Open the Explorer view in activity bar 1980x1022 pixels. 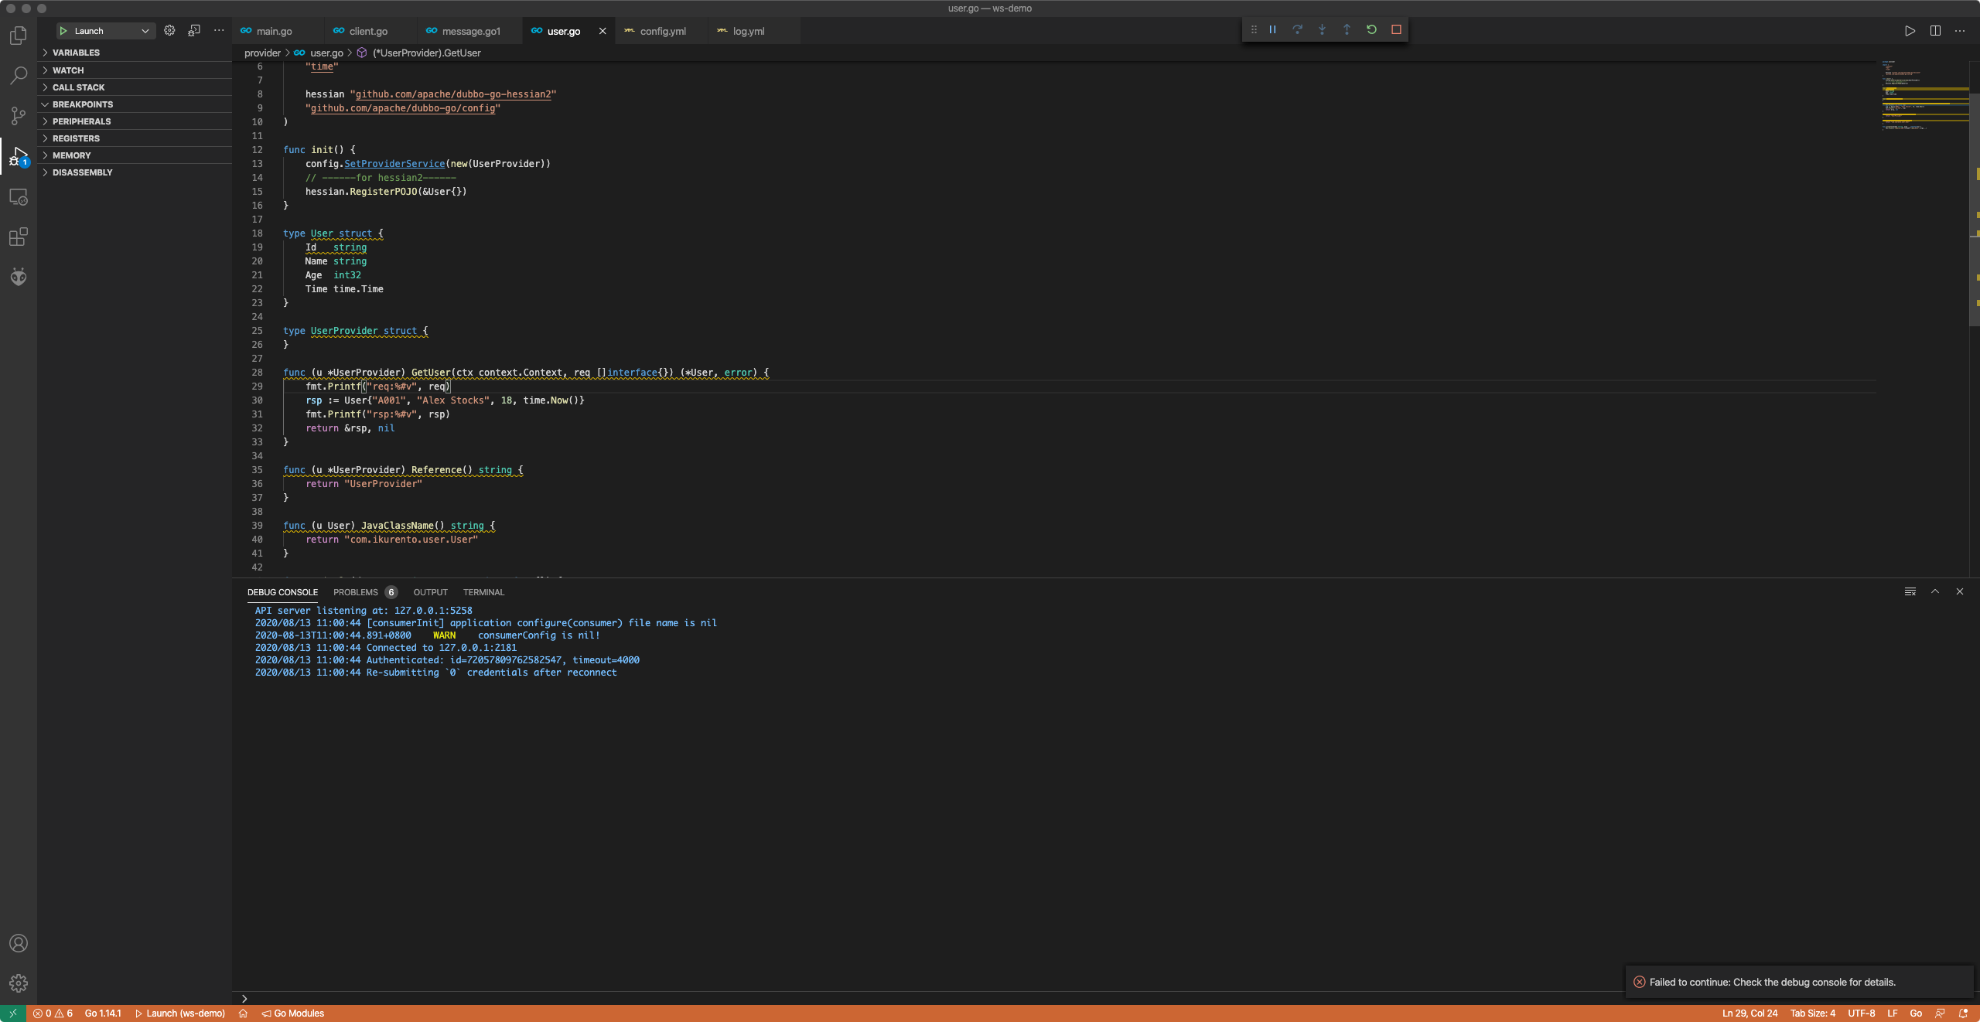click(x=19, y=36)
